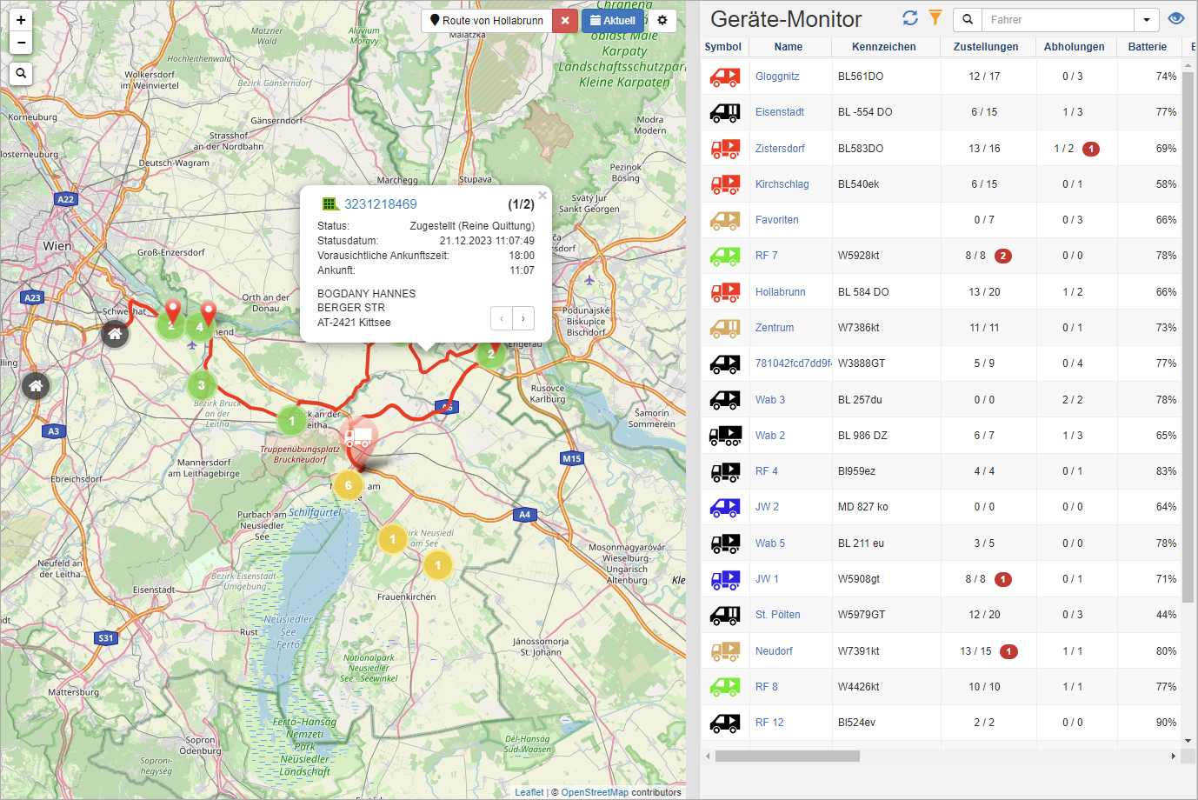Click the blue JW 2 van symbol
1198x800 pixels.
pos(725,507)
